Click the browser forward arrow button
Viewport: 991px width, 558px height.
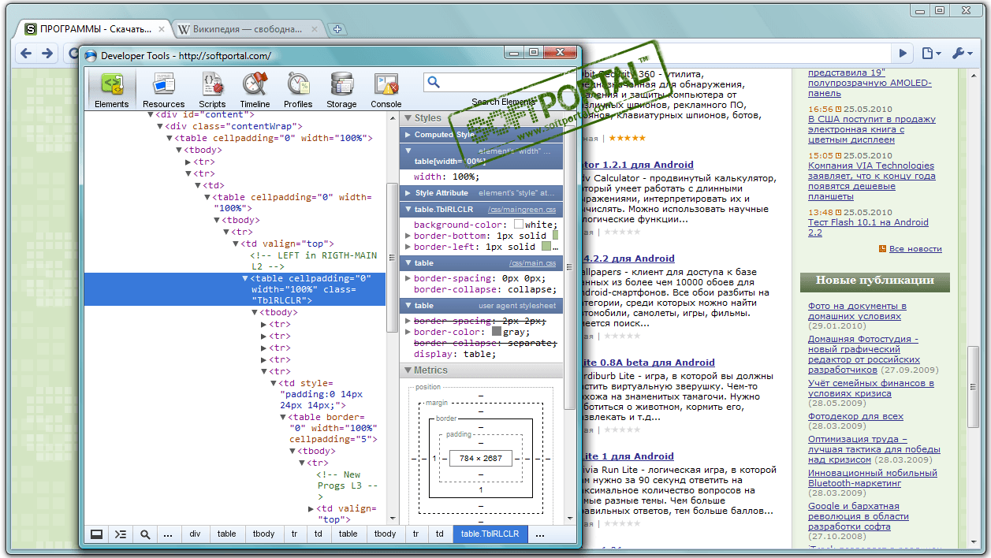[47, 54]
